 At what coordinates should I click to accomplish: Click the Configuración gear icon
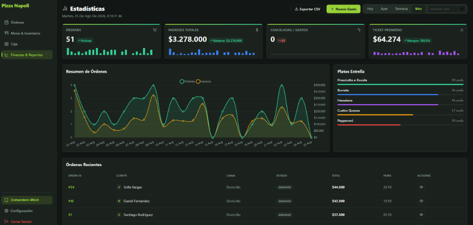point(6,211)
